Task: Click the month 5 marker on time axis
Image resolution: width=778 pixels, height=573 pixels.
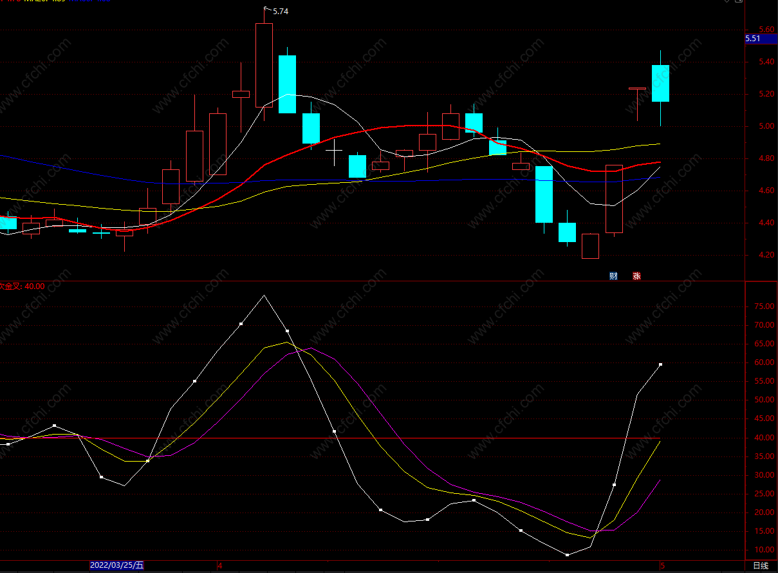Action: point(662,566)
